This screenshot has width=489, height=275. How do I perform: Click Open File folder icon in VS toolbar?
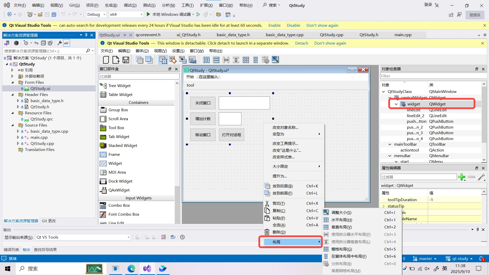pos(40,15)
